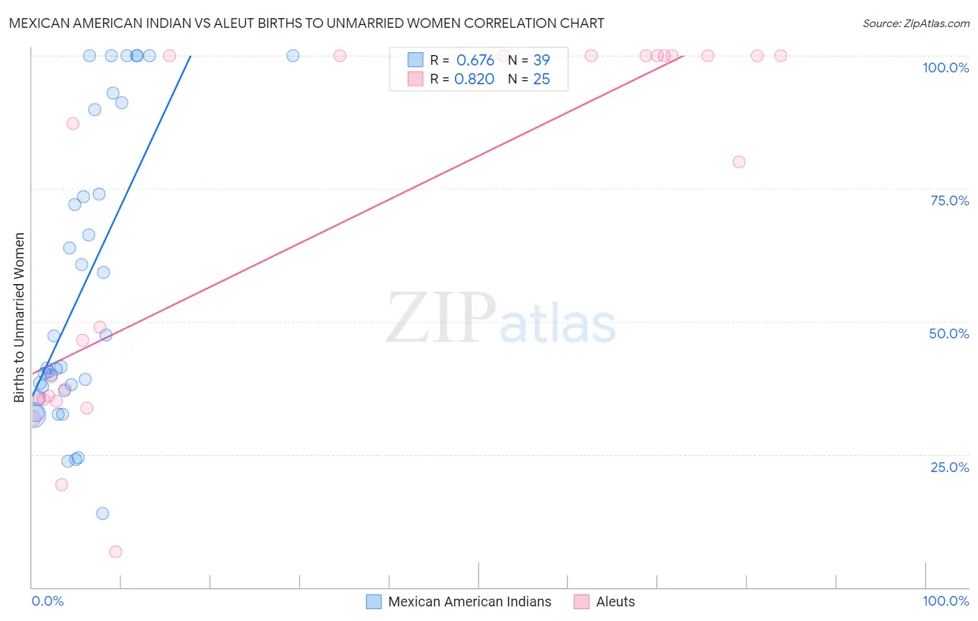The image size is (978, 621).
Task: Click the pink outlier point near 80%
Action: (x=739, y=162)
